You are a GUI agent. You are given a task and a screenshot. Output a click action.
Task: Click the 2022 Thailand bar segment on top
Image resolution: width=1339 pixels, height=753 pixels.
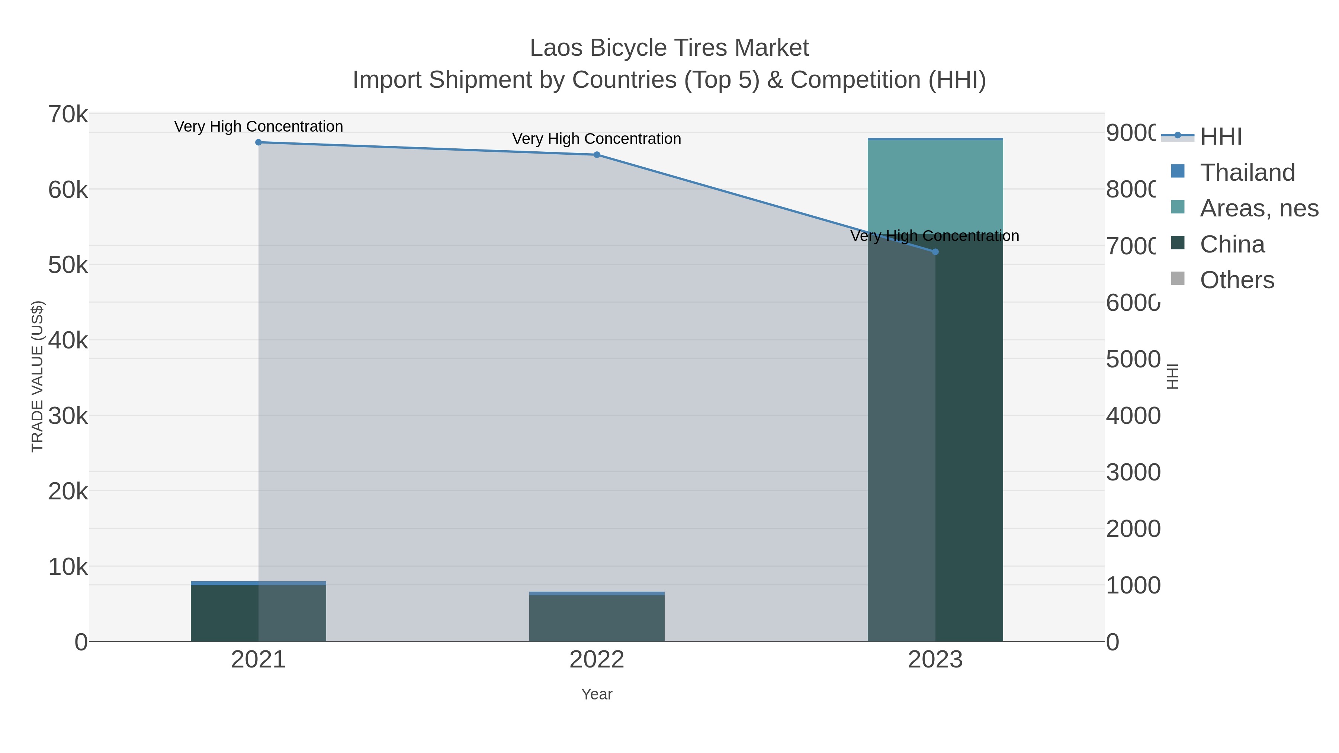click(597, 593)
